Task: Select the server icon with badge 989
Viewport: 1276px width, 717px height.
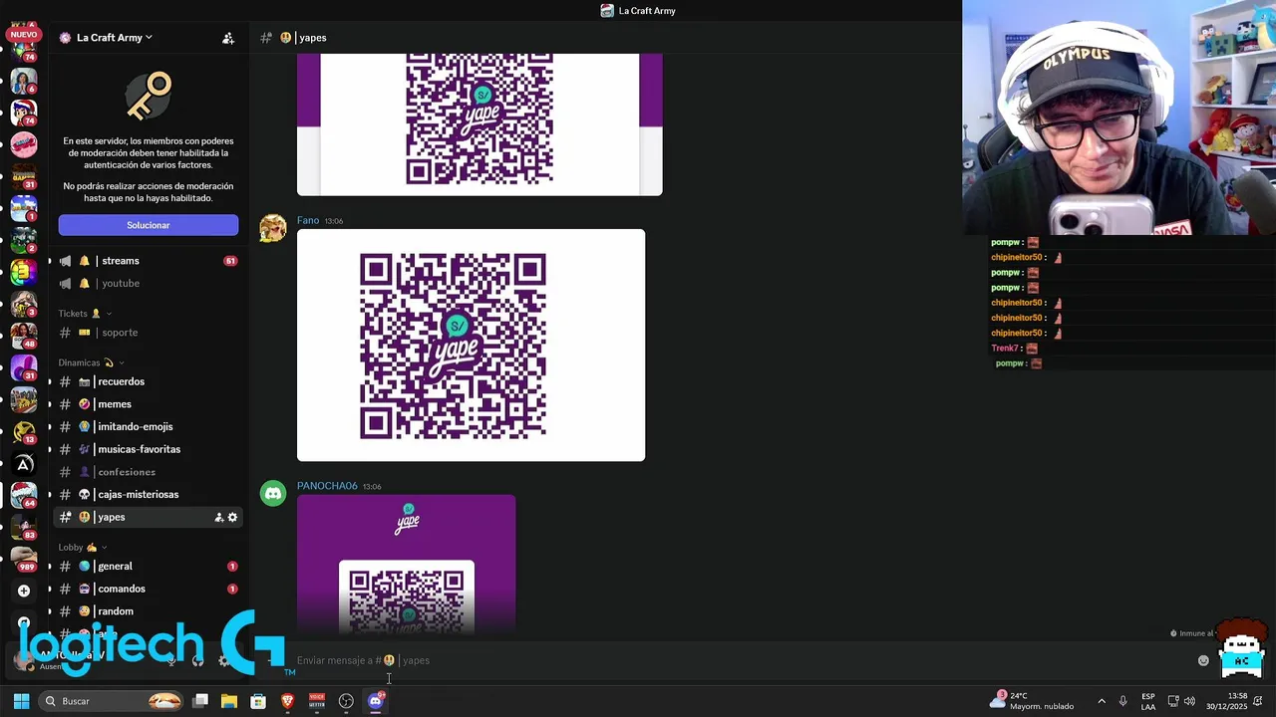Action: (24, 559)
